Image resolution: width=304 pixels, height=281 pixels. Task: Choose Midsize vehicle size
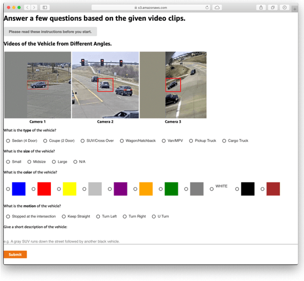tap(29, 162)
